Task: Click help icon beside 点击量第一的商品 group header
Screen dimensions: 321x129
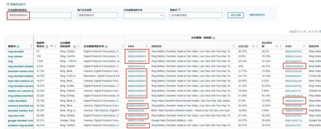Action: point(214,38)
